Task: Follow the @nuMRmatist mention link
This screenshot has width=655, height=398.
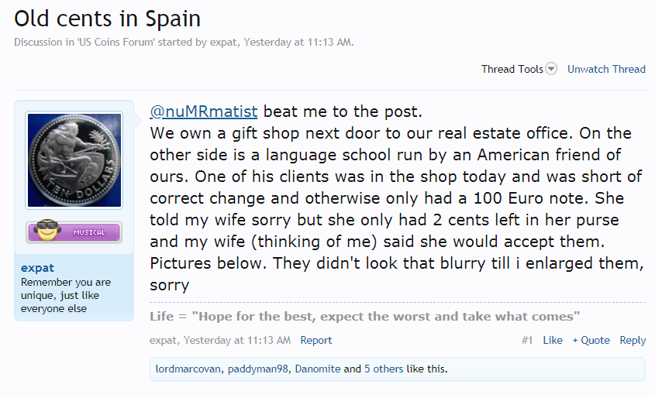Action: click(203, 112)
